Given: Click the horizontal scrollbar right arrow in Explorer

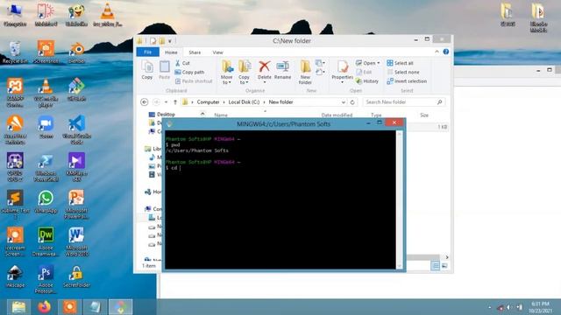Looking at the screenshot, I should (x=446, y=257).
